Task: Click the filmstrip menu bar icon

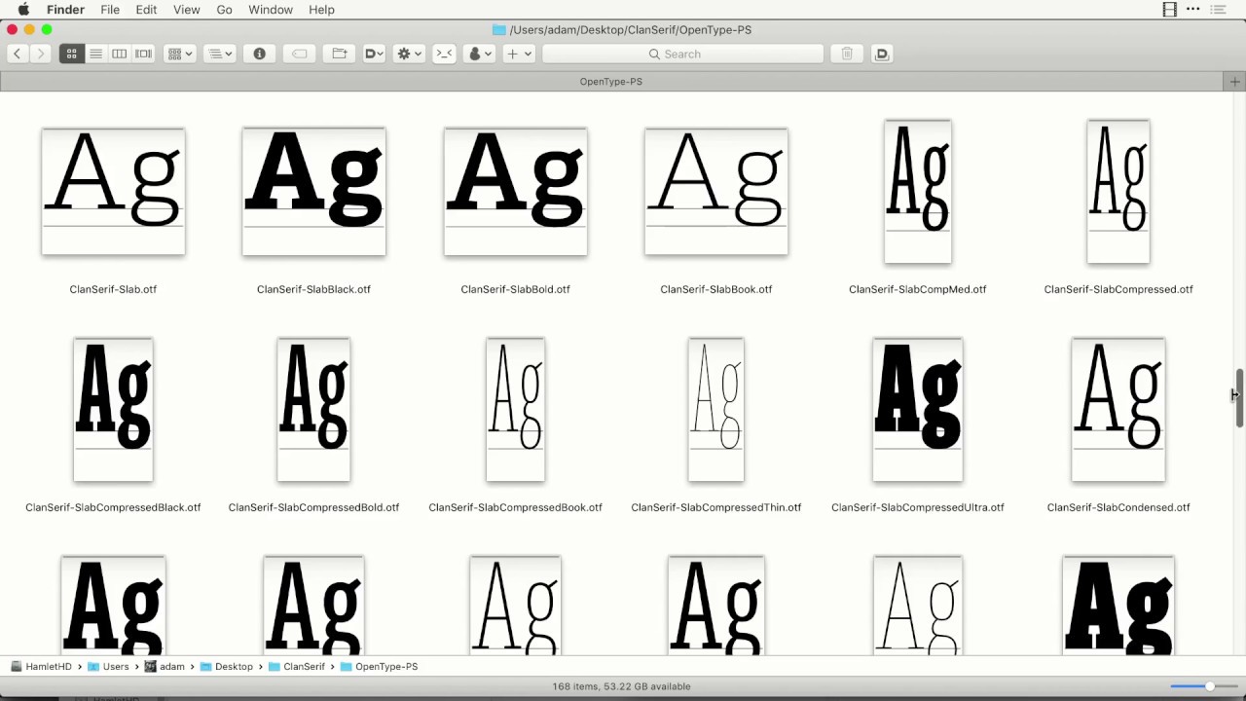Action: point(1170,10)
